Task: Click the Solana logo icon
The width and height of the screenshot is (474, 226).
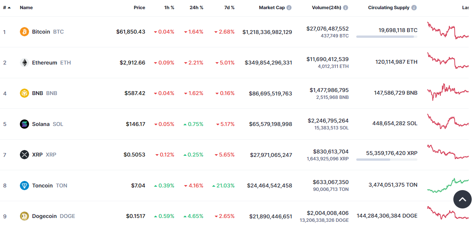Action: click(x=24, y=124)
